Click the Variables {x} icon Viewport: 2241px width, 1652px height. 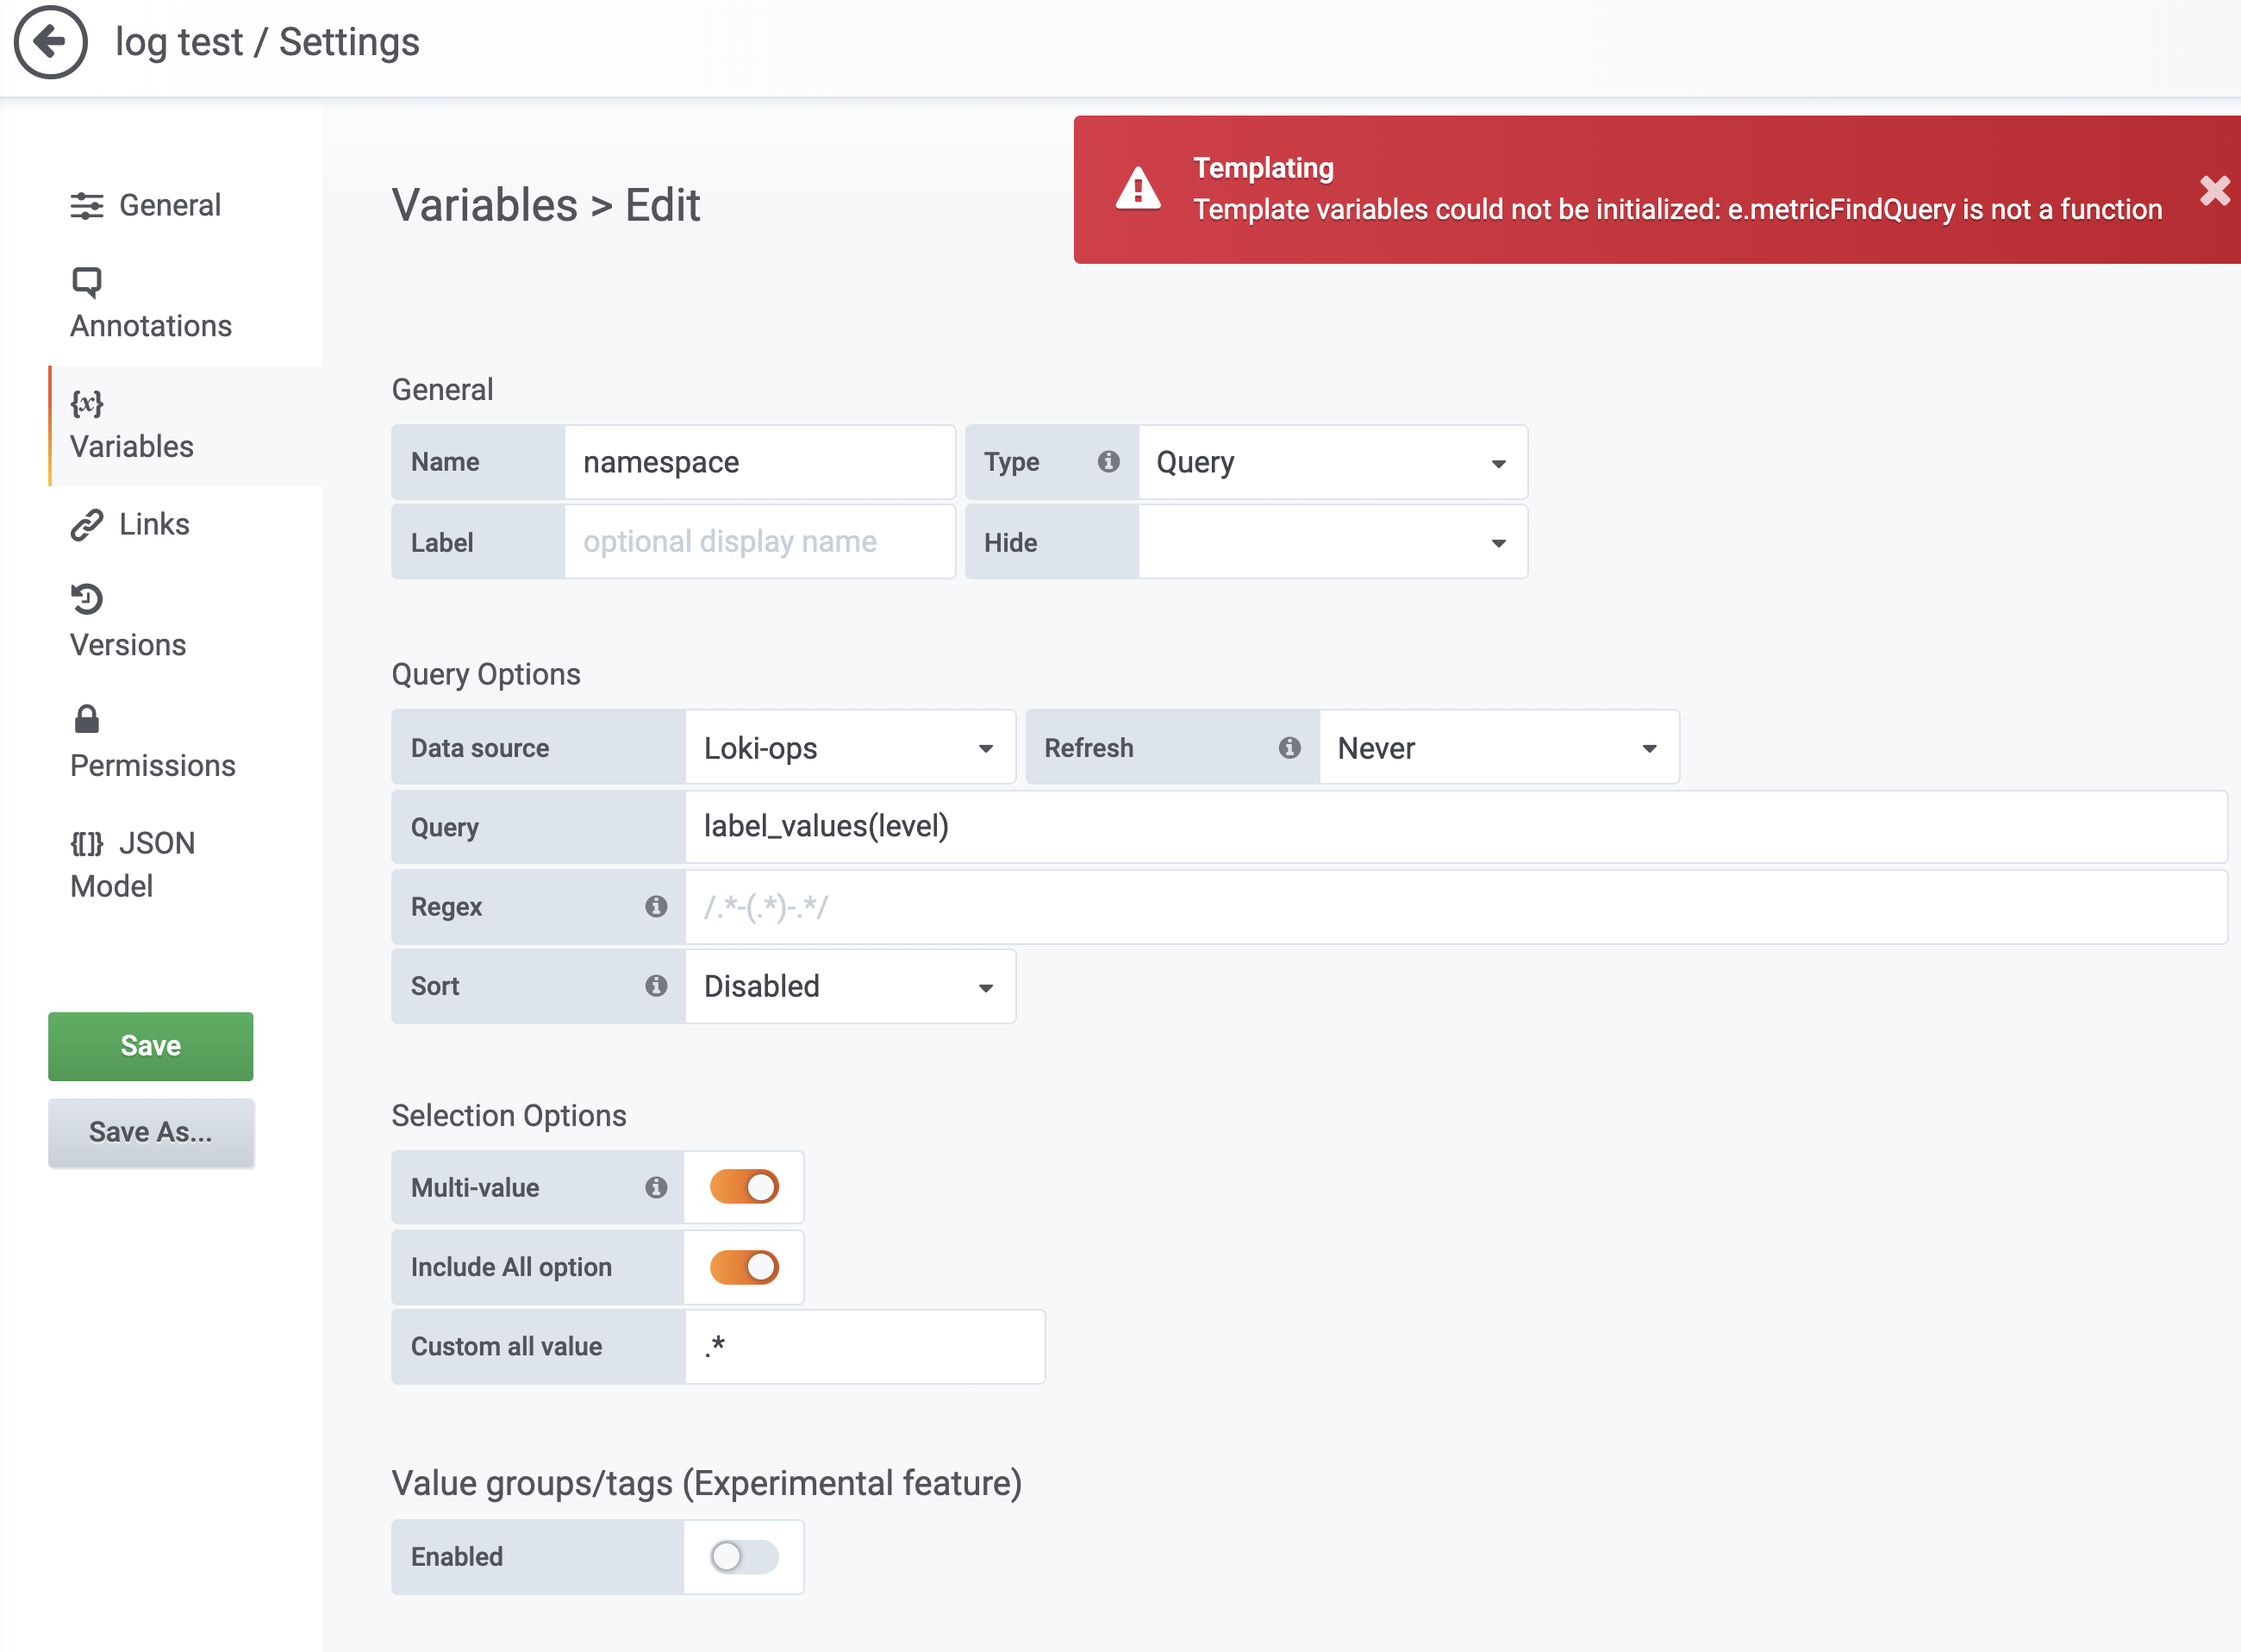(x=87, y=403)
